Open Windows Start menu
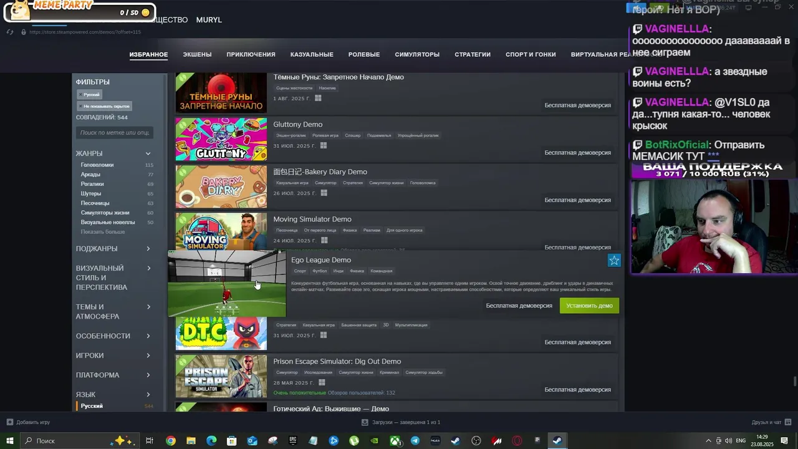 click(9, 441)
